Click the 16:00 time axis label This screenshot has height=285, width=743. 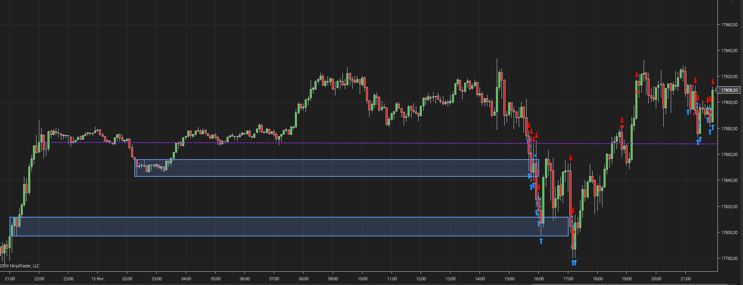pos(539,279)
